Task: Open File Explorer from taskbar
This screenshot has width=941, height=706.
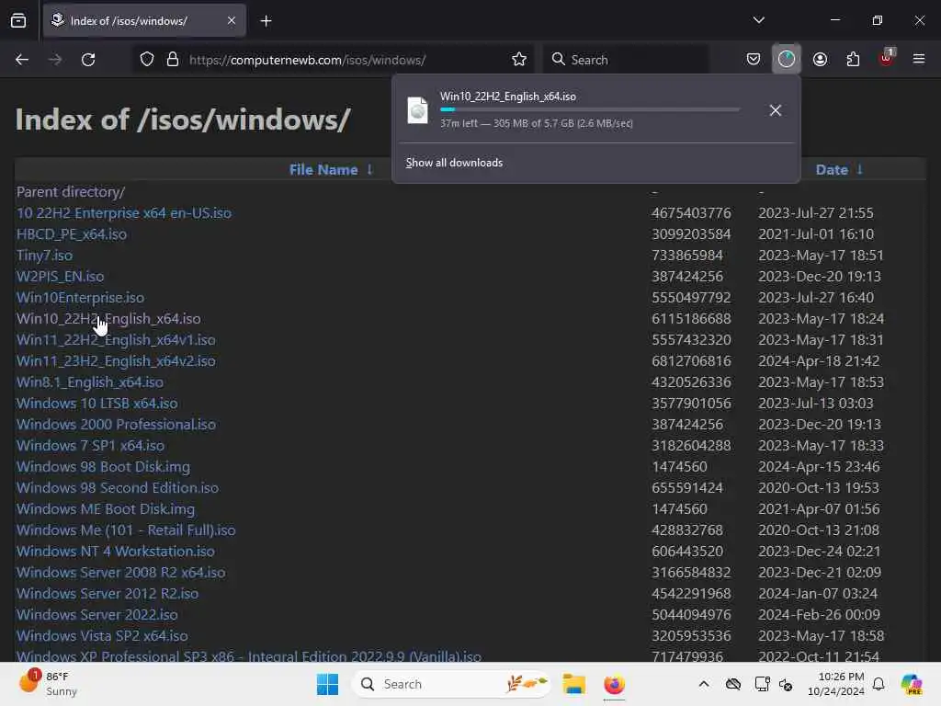Action: 573,684
